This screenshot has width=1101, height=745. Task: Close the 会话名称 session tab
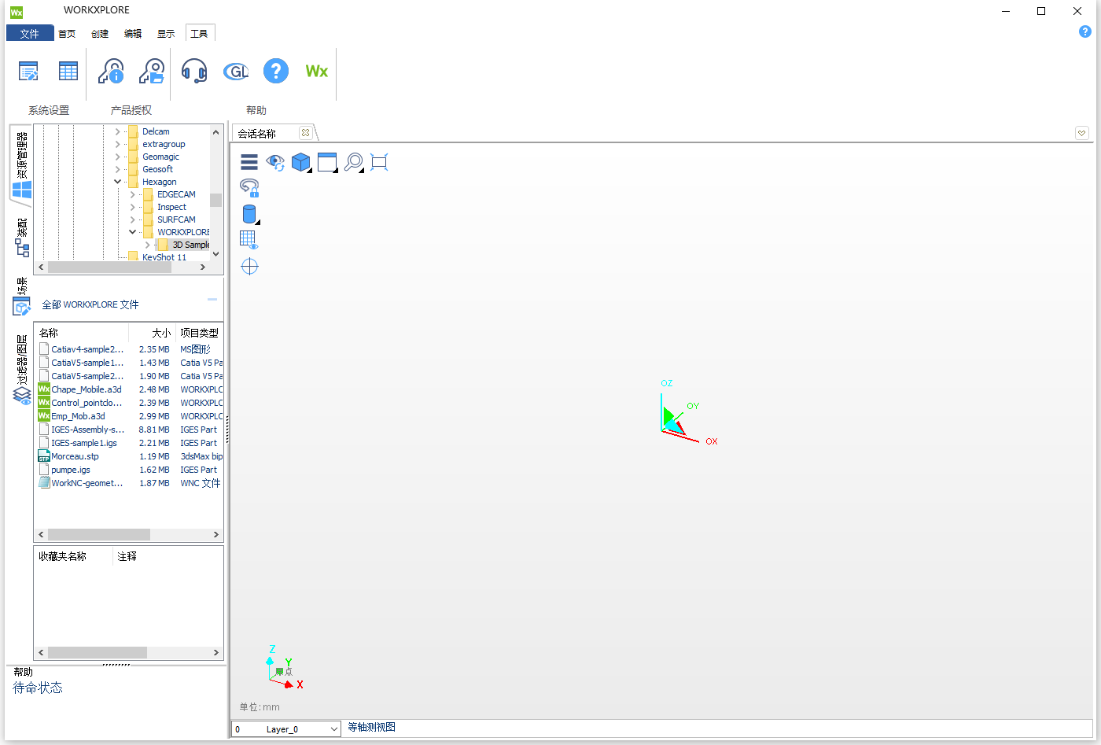click(x=305, y=133)
